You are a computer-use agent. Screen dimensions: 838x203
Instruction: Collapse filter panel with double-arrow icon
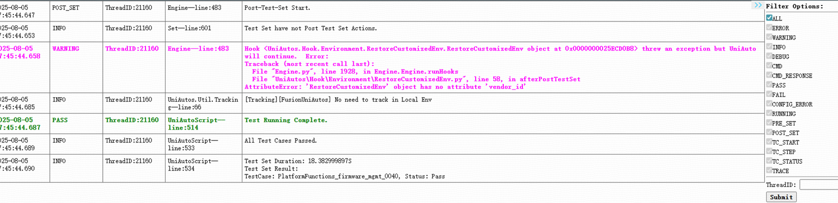[x=757, y=5]
